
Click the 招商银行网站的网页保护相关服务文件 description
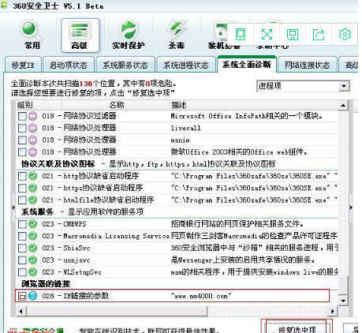tap(237, 224)
